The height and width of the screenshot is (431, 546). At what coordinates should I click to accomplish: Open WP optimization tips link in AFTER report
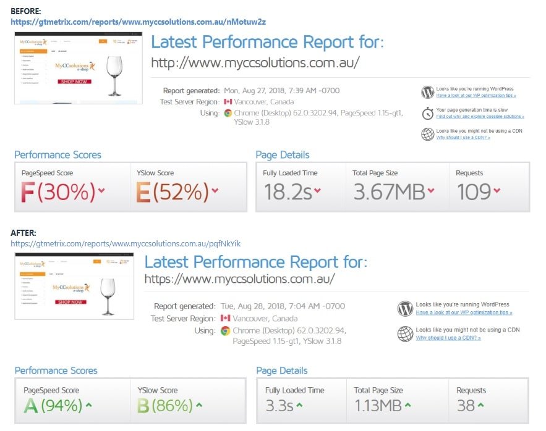click(464, 312)
